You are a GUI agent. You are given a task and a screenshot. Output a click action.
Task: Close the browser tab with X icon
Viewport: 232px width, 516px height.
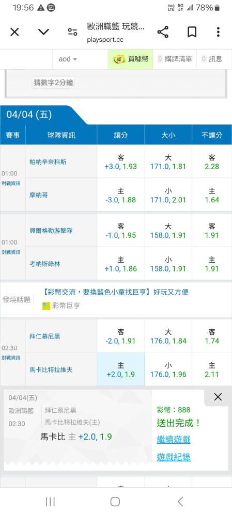click(14, 32)
